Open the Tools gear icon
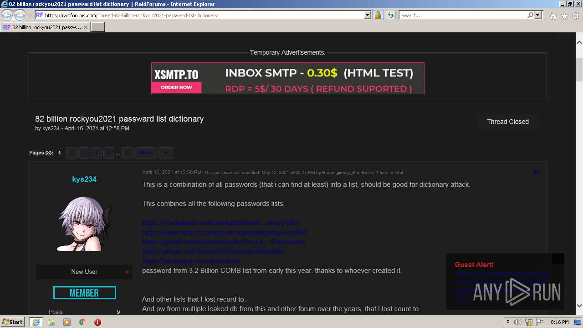This screenshot has height=328, width=583. (x=576, y=16)
